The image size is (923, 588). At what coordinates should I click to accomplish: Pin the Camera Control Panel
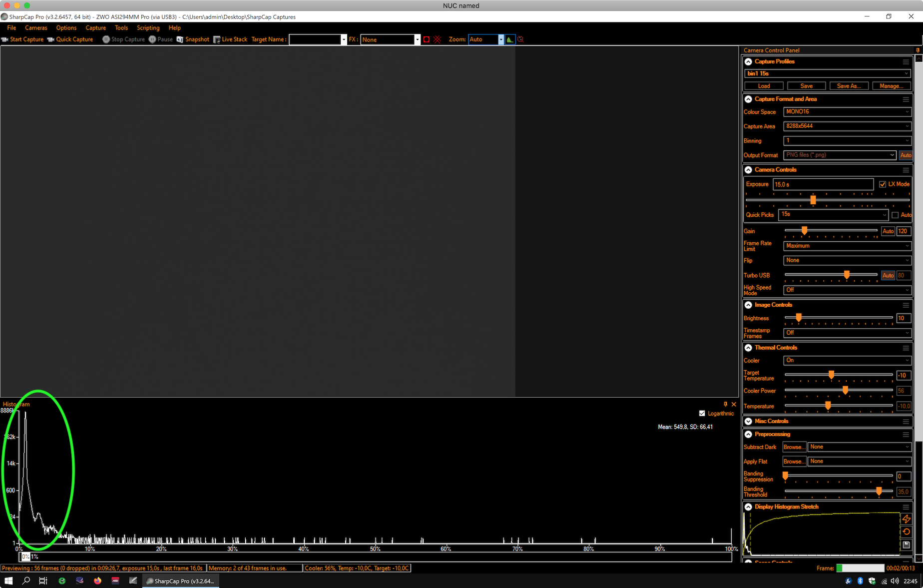pyautogui.click(x=918, y=50)
